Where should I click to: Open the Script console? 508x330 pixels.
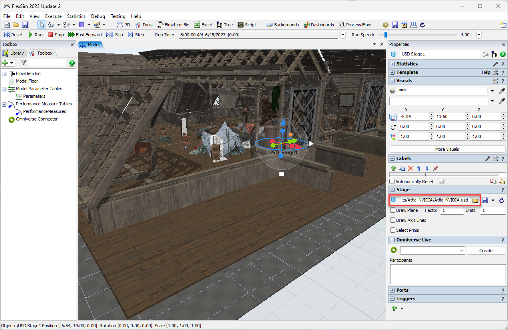click(247, 25)
